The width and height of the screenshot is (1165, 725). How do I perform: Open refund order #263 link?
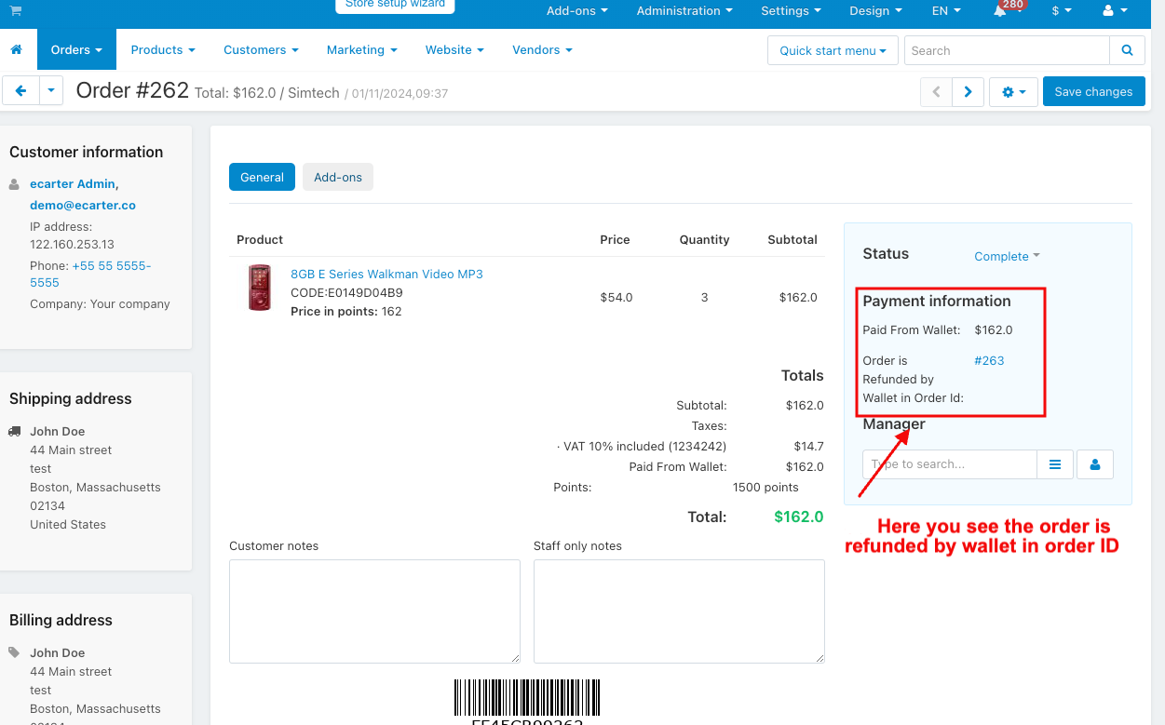pos(989,361)
